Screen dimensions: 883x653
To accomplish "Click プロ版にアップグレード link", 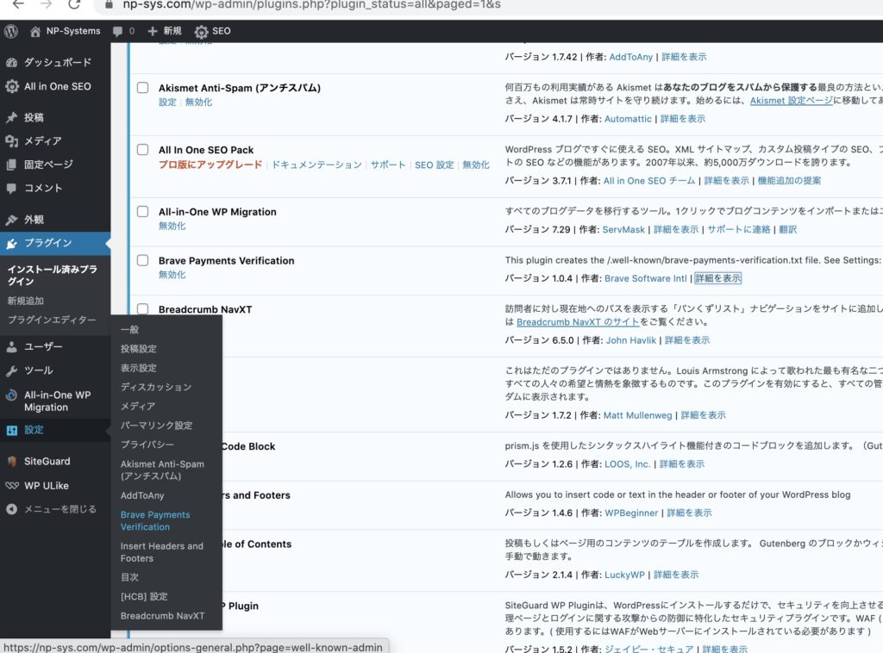I will pos(210,165).
